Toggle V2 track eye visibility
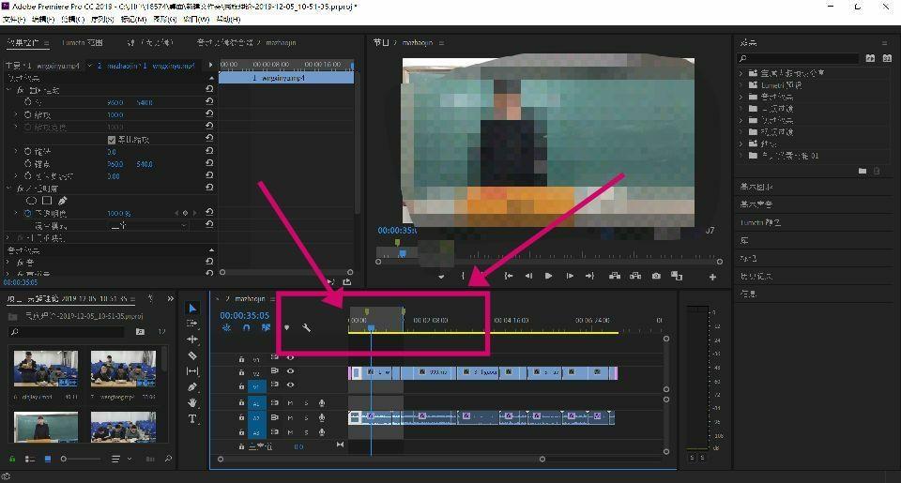 point(290,371)
